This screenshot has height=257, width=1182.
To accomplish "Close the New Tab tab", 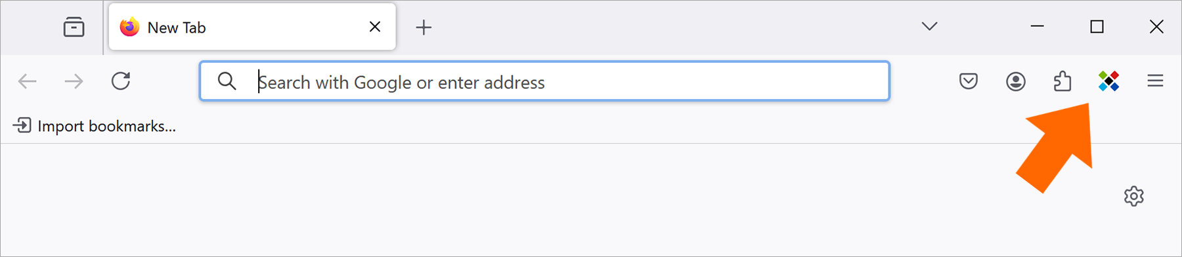I will 375,27.
